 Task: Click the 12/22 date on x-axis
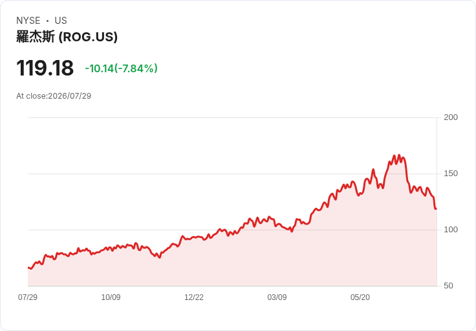pos(194,297)
